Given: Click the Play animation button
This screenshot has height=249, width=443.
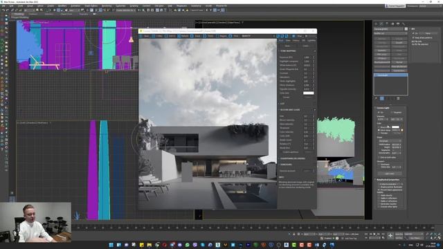Looking at the screenshot, I should click(x=374, y=234).
